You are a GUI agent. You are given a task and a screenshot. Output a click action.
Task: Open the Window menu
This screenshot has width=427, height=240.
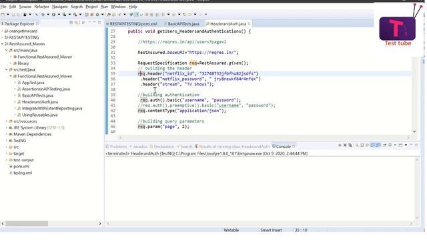coord(118,7)
